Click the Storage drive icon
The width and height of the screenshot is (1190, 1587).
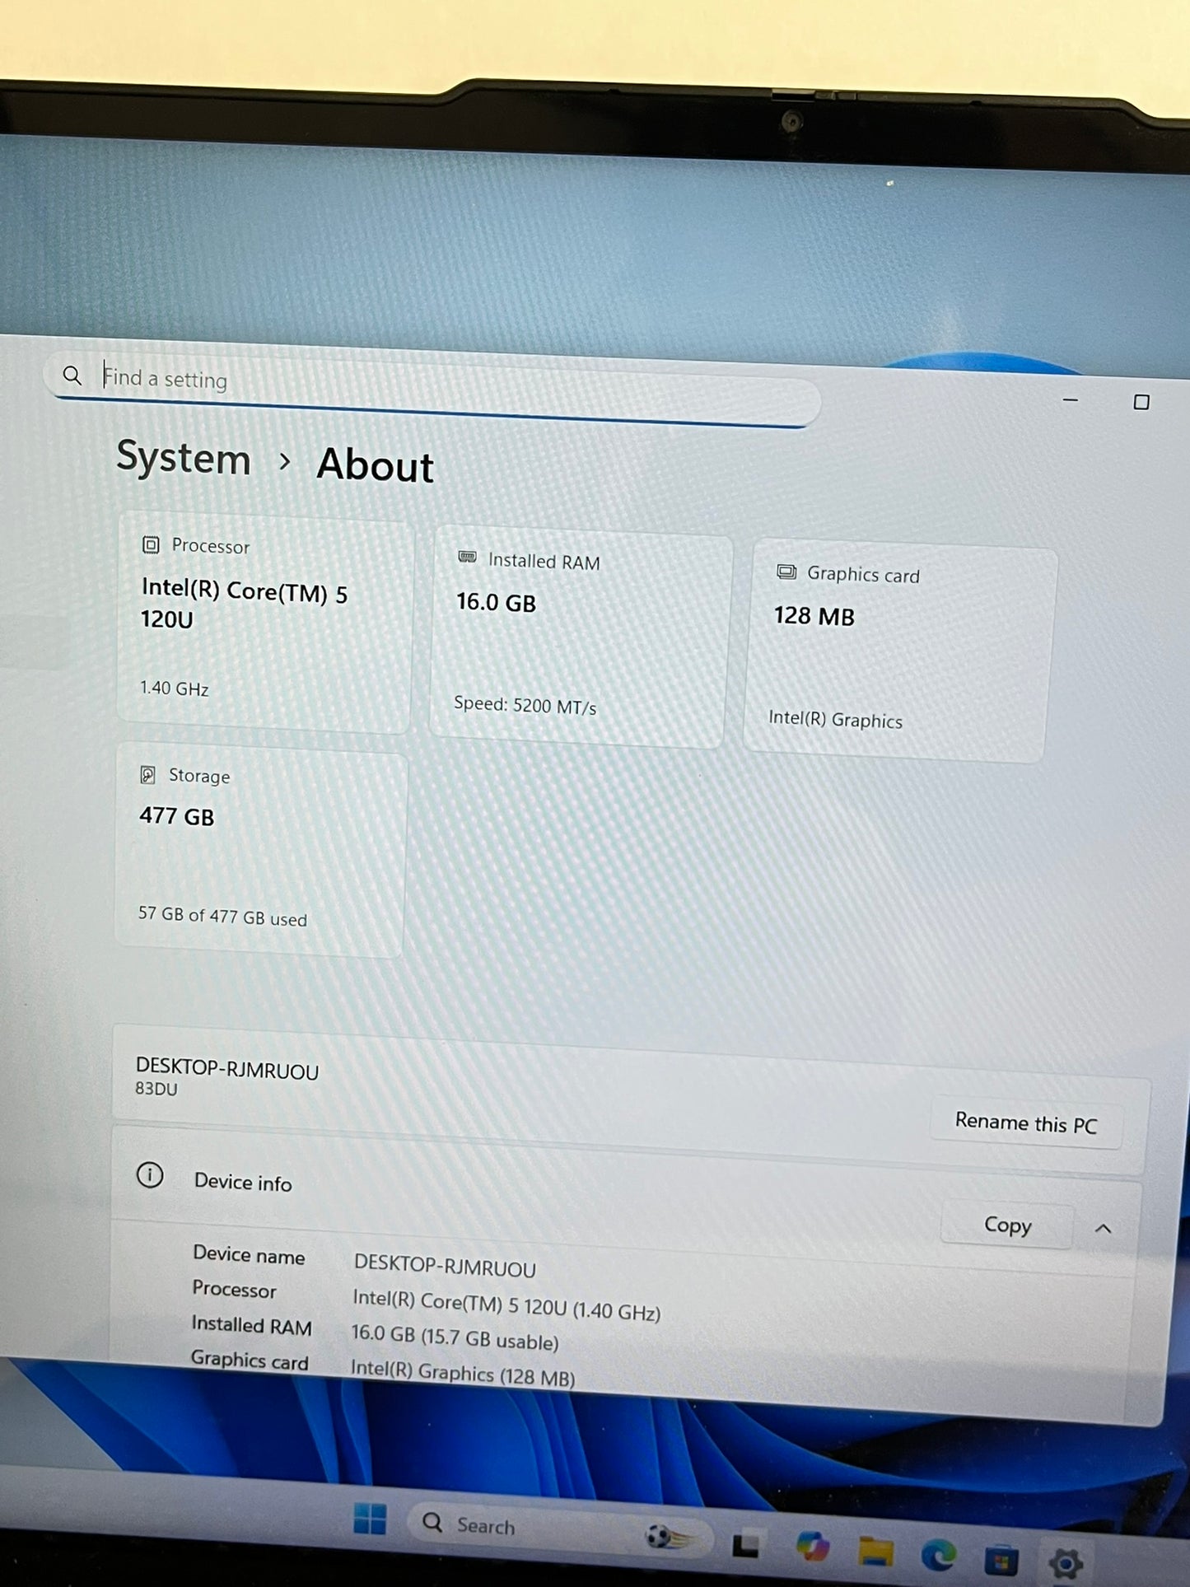(148, 774)
